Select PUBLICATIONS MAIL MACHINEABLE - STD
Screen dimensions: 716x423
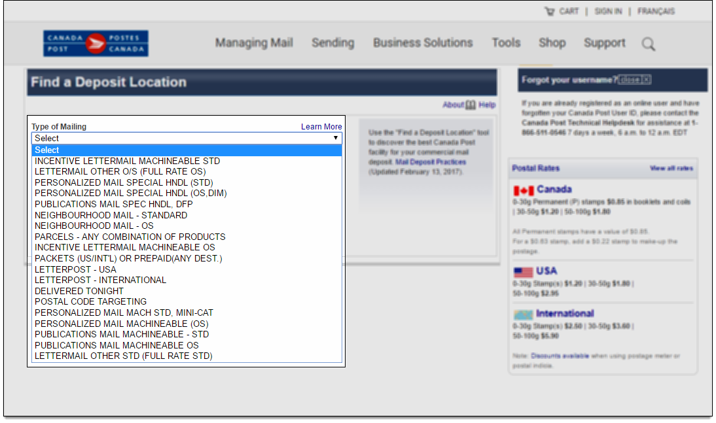tap(187, 335)
